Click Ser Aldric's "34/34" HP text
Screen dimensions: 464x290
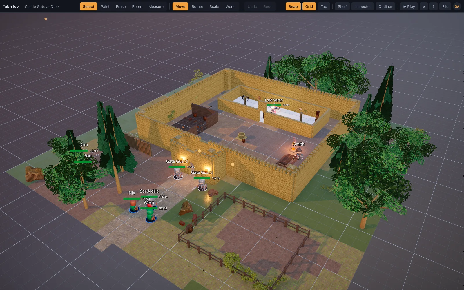[x=164, y=197]
